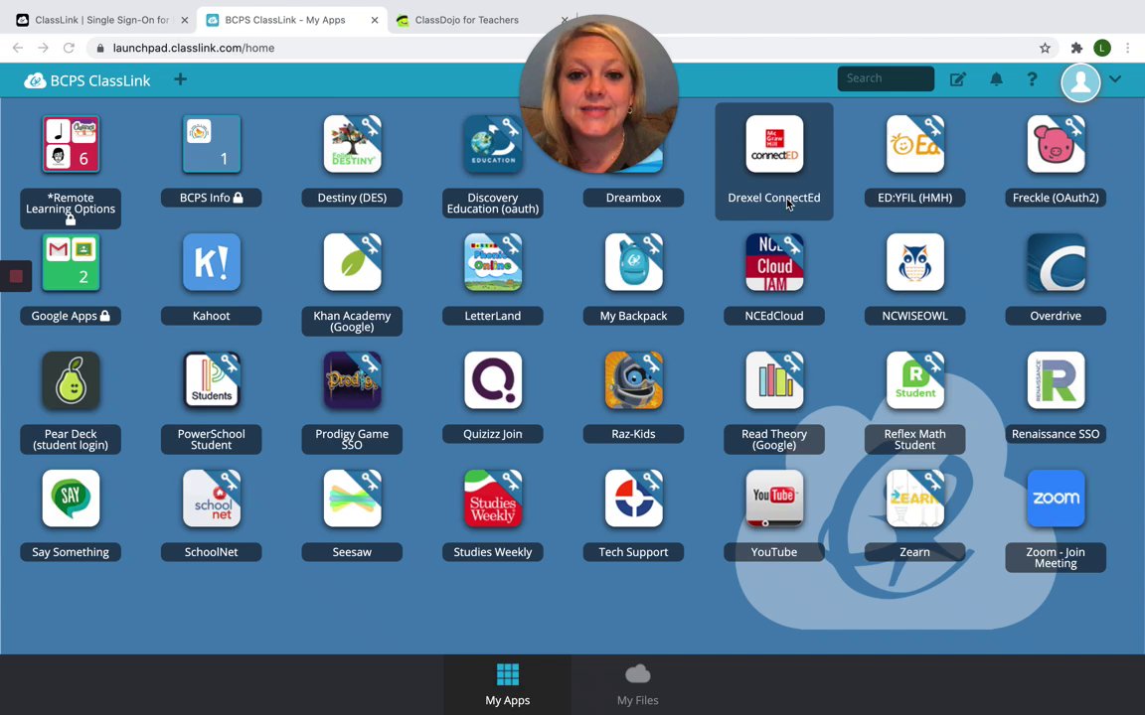This screenshot has height=715, width=1145.
Task: Launch the Drexel ConnectEd app
Action: pyautogui.click(x=774, y=144)
